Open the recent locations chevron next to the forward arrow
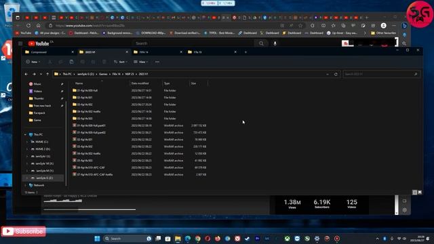Image resolution: width=434 pixels, height=244 pixels. point(41,74)
